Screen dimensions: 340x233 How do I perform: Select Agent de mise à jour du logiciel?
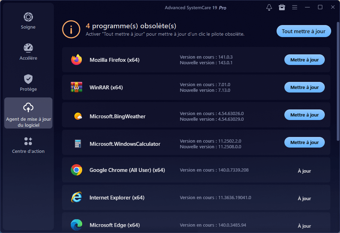click(x=28, y=113)
